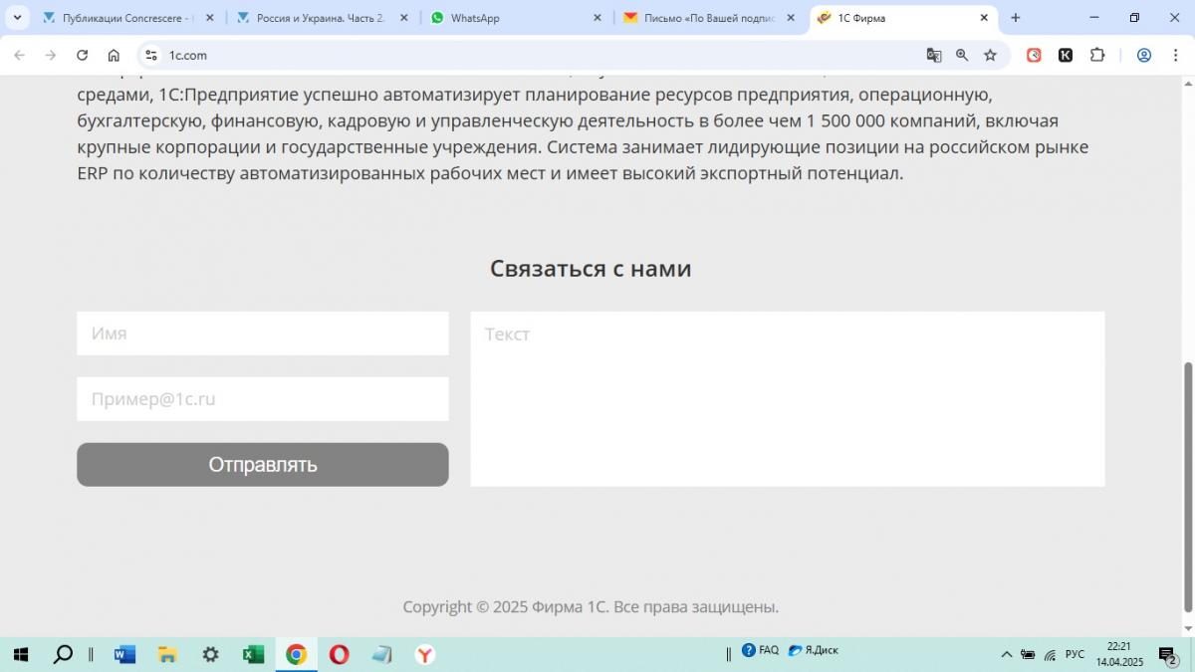The height and width of the screenshot is (672, 1195).
Task: Launch Excel from the taskbar
Action: pos(253,654)
